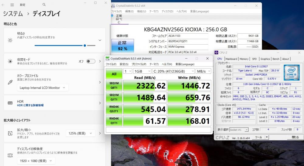The width and height of the screenshot is (304, 166).
Task: Open the Laptop Internal LCD Monitor dropdown
Action: tap(43, 88)
